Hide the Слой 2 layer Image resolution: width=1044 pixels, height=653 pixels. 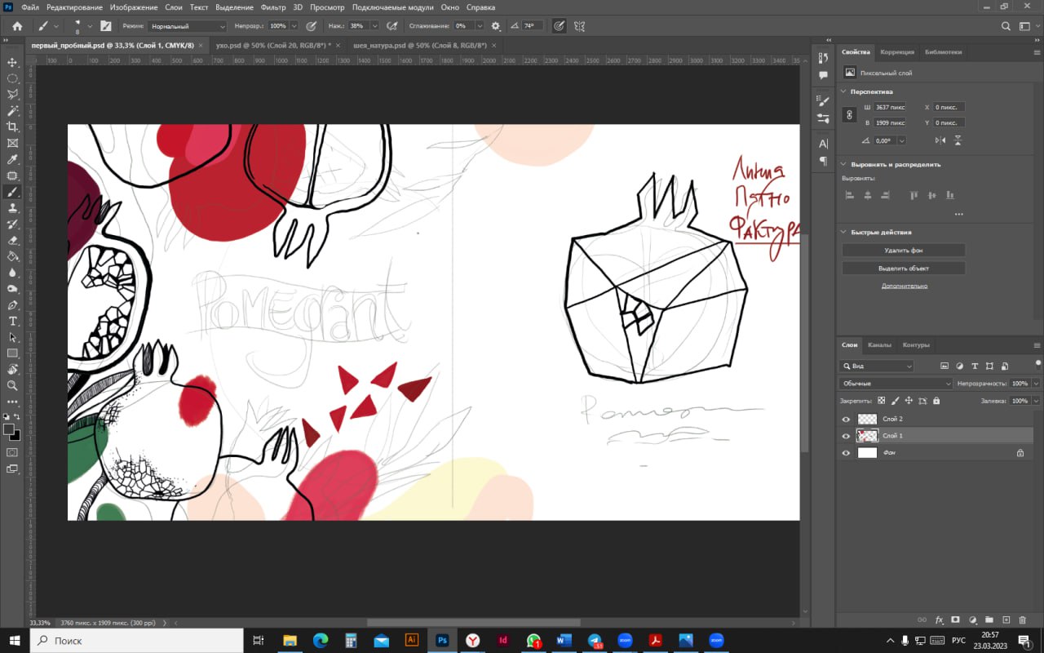coord(846,420)
